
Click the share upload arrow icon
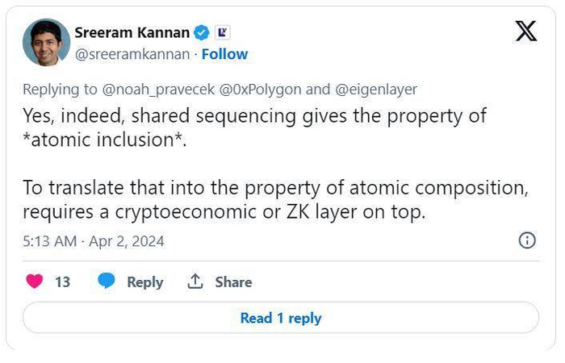[195, 282]
